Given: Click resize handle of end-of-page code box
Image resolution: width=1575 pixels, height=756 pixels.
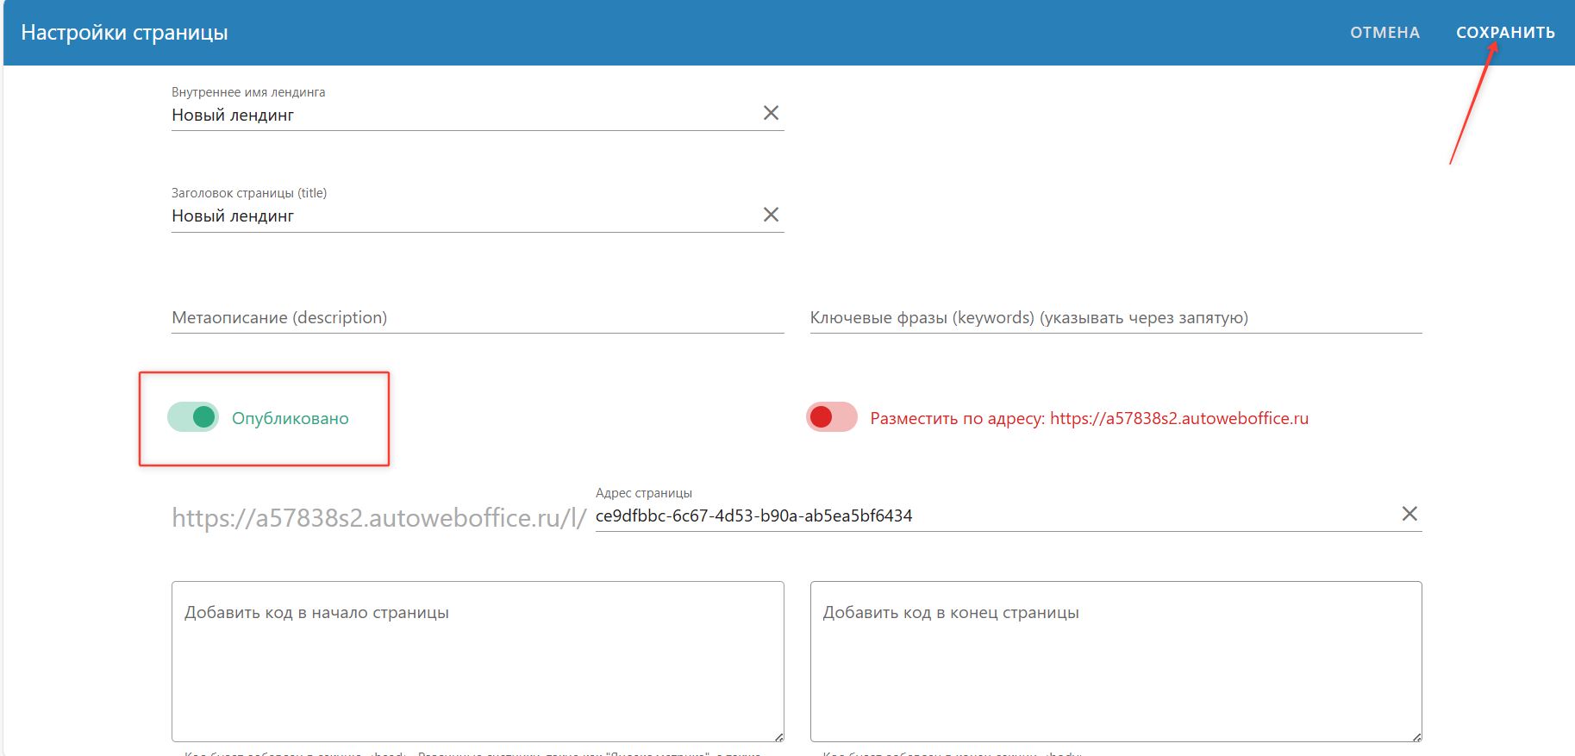Looking at the screenshot, I should click(1416, 737).
